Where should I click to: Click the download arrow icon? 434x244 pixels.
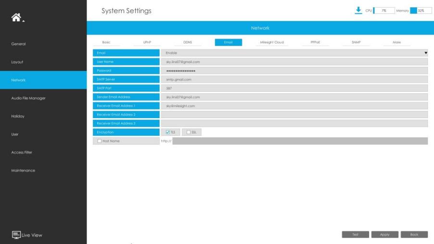point(358,11)
